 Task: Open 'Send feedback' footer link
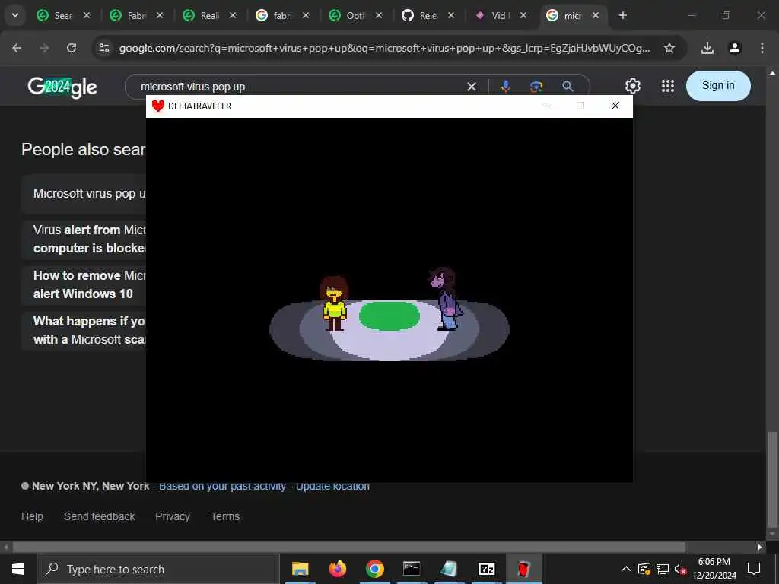100,516
